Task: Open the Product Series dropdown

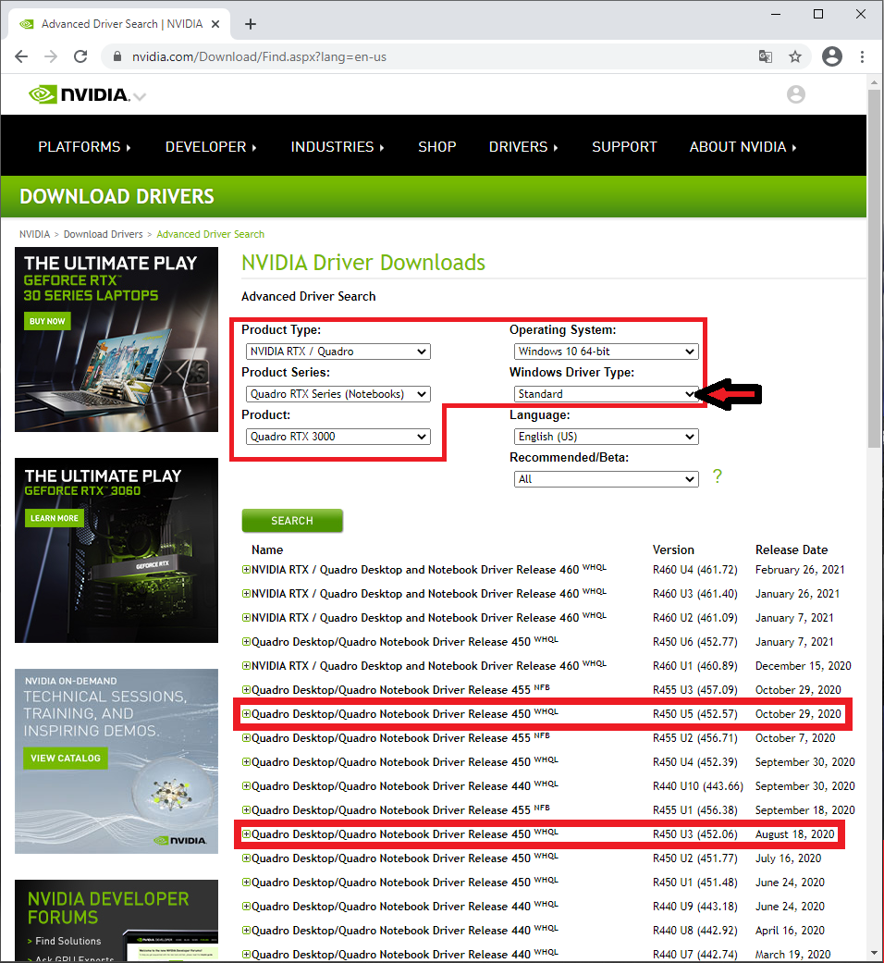Action: tap(338, 394)
